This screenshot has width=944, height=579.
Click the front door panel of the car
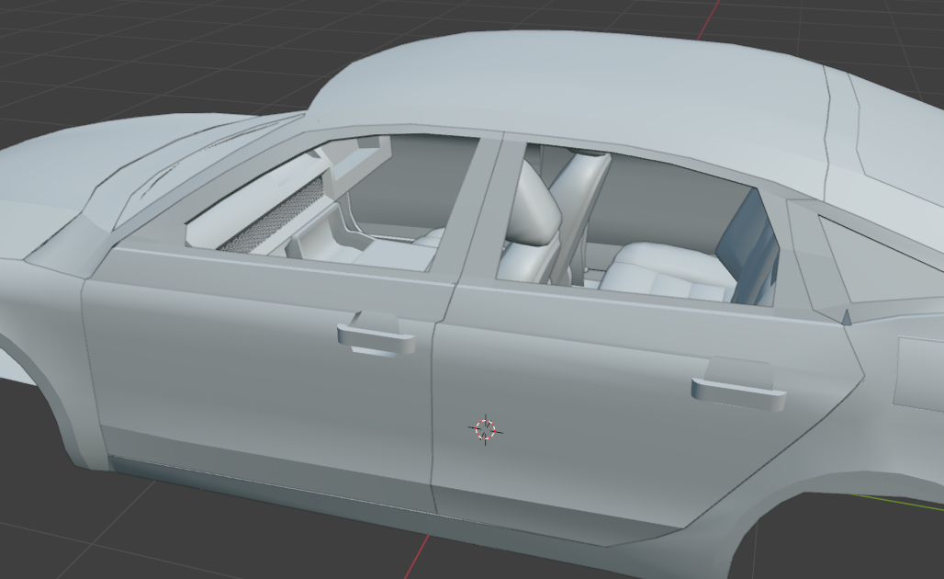[264, 373]
